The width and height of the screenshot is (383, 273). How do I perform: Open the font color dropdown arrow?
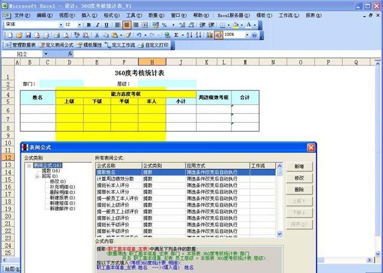tap(255, 25)
